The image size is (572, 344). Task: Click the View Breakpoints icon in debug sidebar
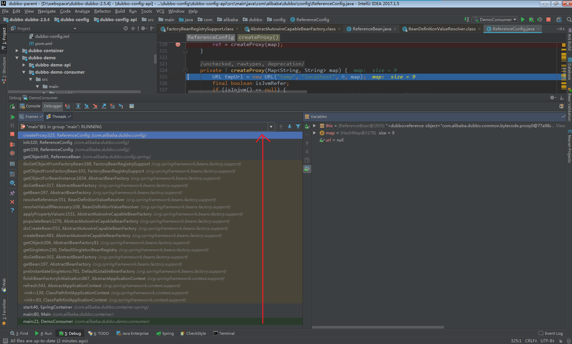pos(12,145)
